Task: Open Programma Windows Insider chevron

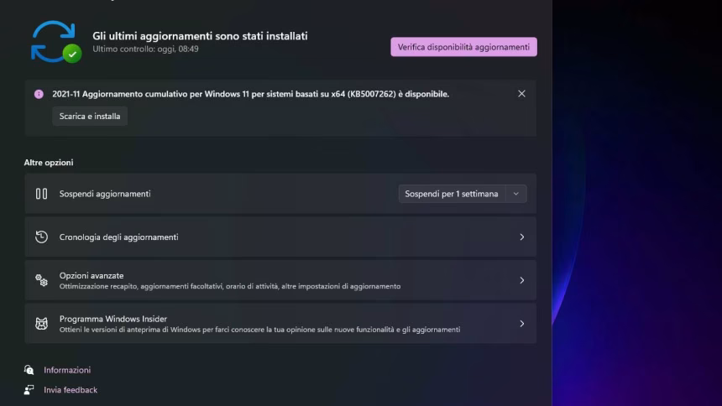Action: tap(521, 324)
